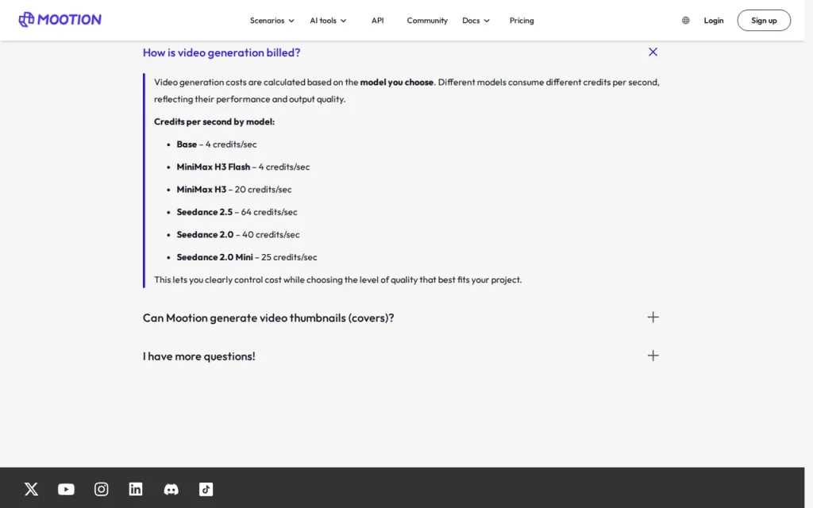Collapse the video billing answer with X
Image resolution: width=813 pixels, height=508 pixels.
click(653, 52)
